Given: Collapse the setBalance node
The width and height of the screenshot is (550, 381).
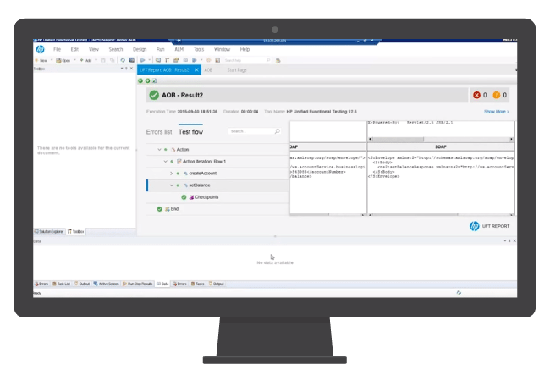Looking at the screenshot, I should click(x=172, y=185).
